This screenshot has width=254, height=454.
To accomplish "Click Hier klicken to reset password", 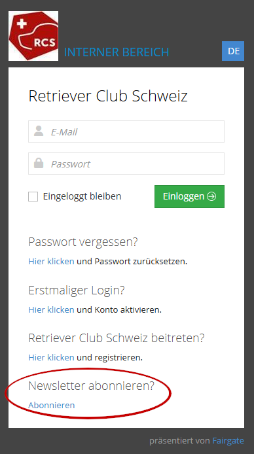I will point(51,262).
